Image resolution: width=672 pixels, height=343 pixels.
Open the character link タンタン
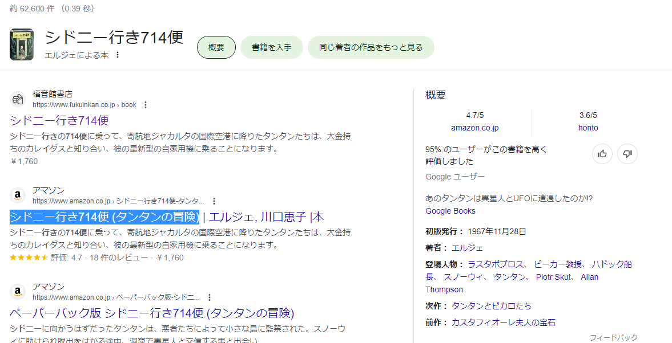(510, 277)
